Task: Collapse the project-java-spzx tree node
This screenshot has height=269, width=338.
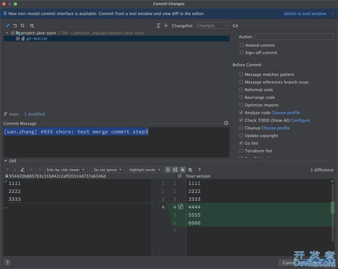Action: [7, 33]
